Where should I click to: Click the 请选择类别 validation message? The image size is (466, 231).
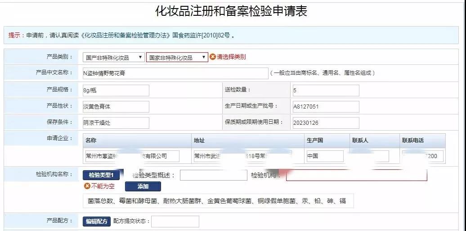pos(231,57)
